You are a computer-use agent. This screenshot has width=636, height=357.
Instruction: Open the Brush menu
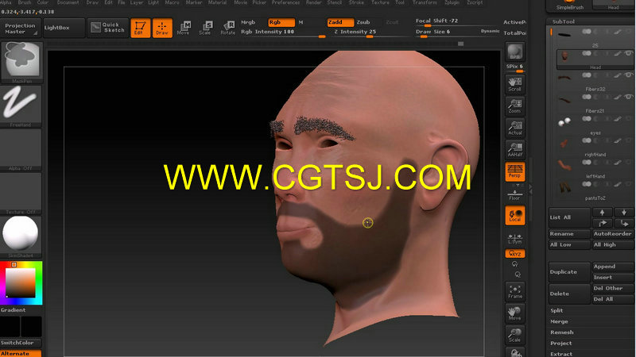(25, 2)
